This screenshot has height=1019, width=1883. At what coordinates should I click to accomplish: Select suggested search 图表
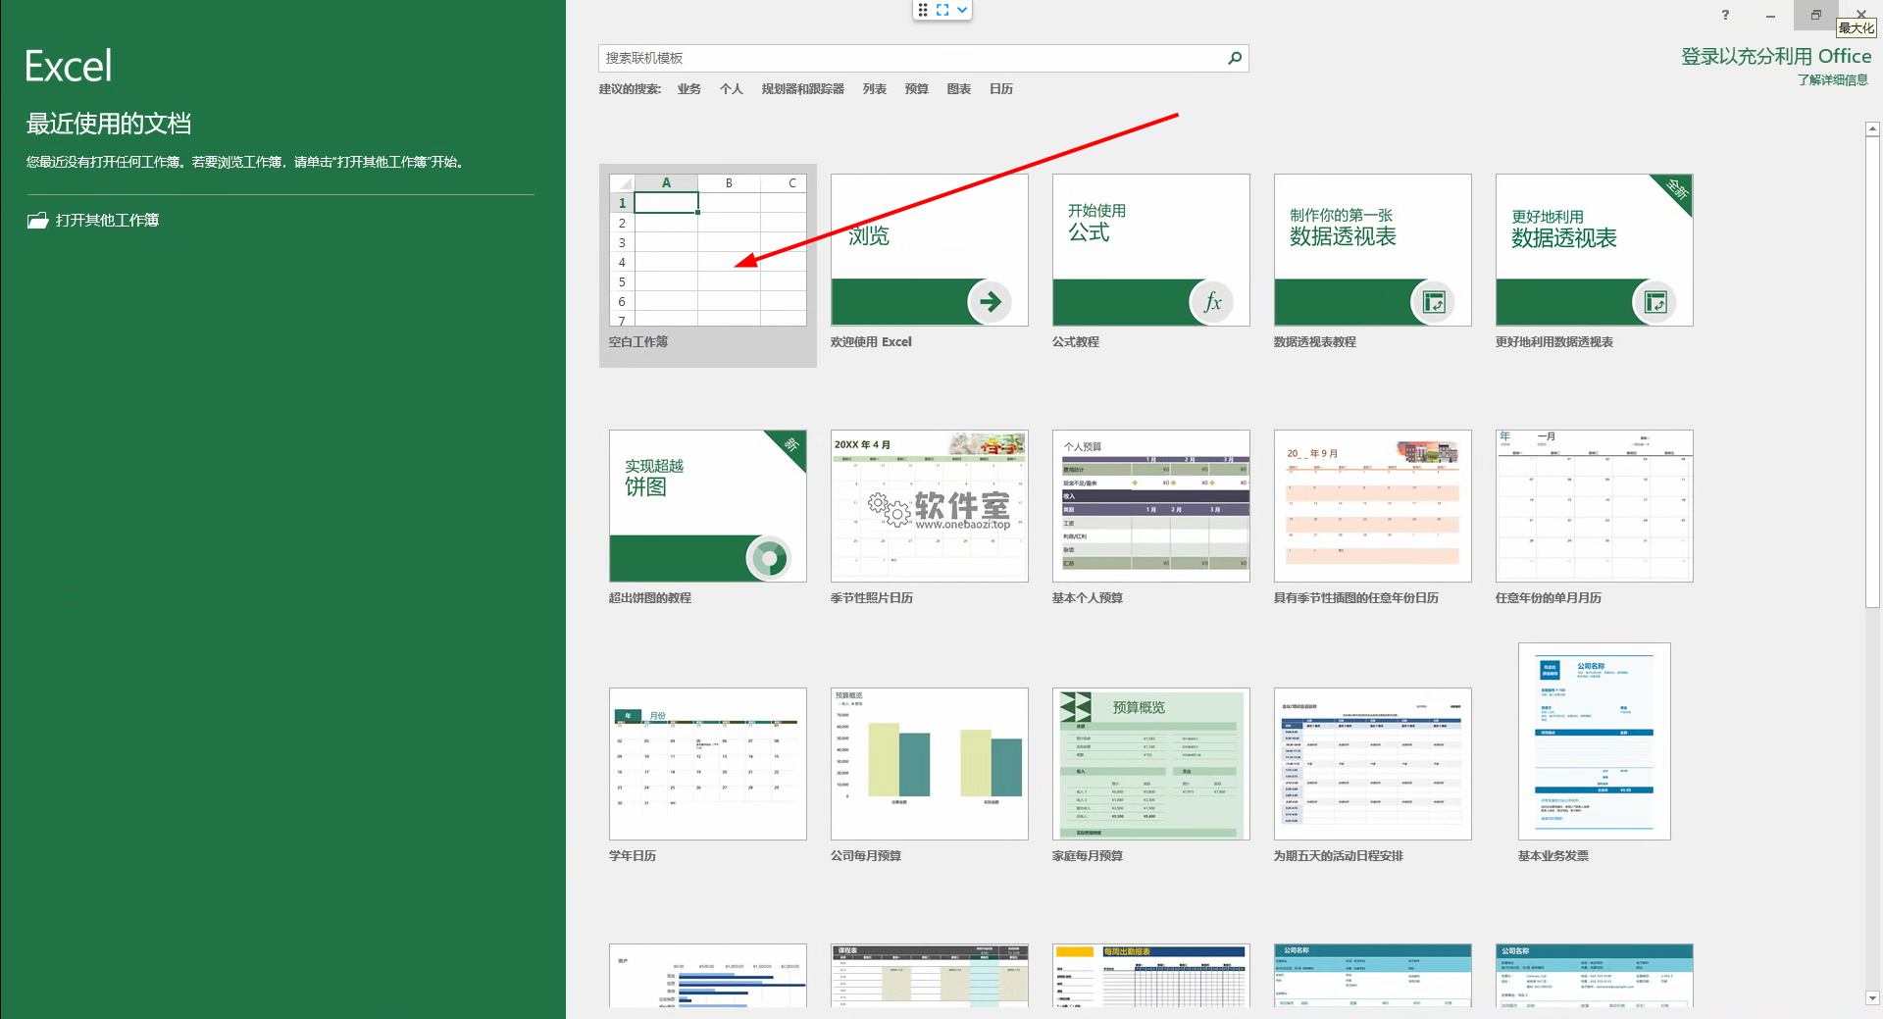click(x=959, y=89)
